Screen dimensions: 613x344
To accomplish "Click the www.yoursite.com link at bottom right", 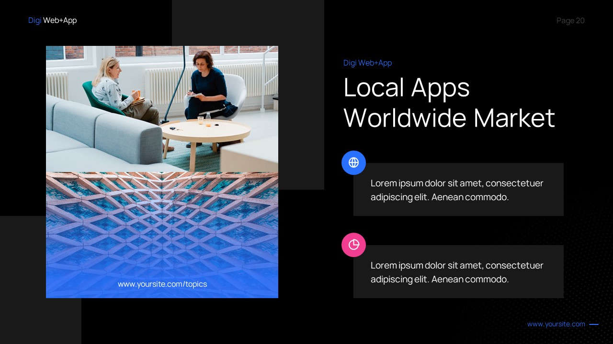I will coord(556,324).
